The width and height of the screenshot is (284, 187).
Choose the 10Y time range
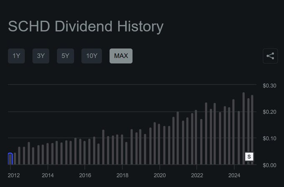coord(91,56)
